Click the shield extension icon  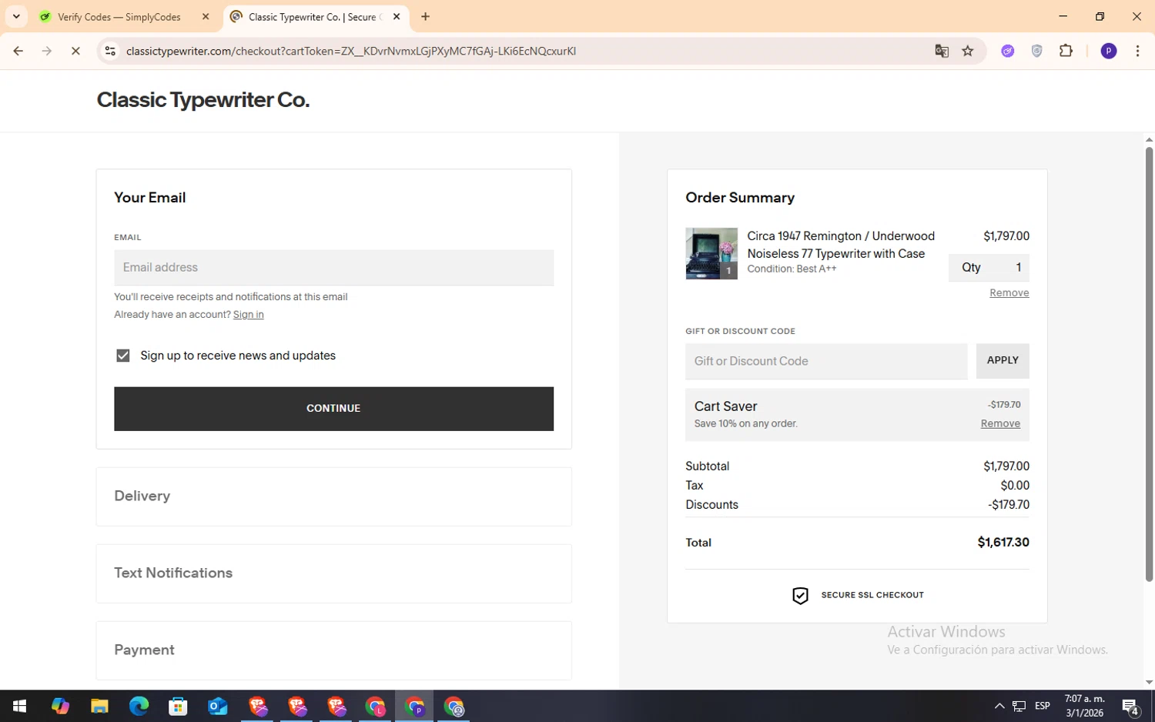(x=1037, y=51)
